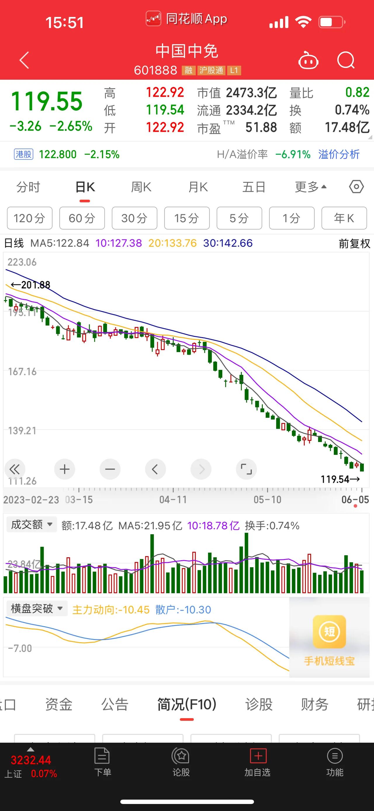The width and height of the screenshot is (374, 811).
Task: Open 成交额 indicator dropdown
Action: pyautogui.click(x=32, y=525)
